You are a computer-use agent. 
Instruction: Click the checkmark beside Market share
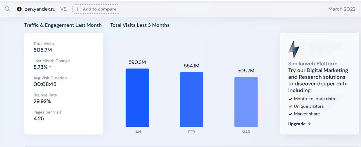click(290, 114)
